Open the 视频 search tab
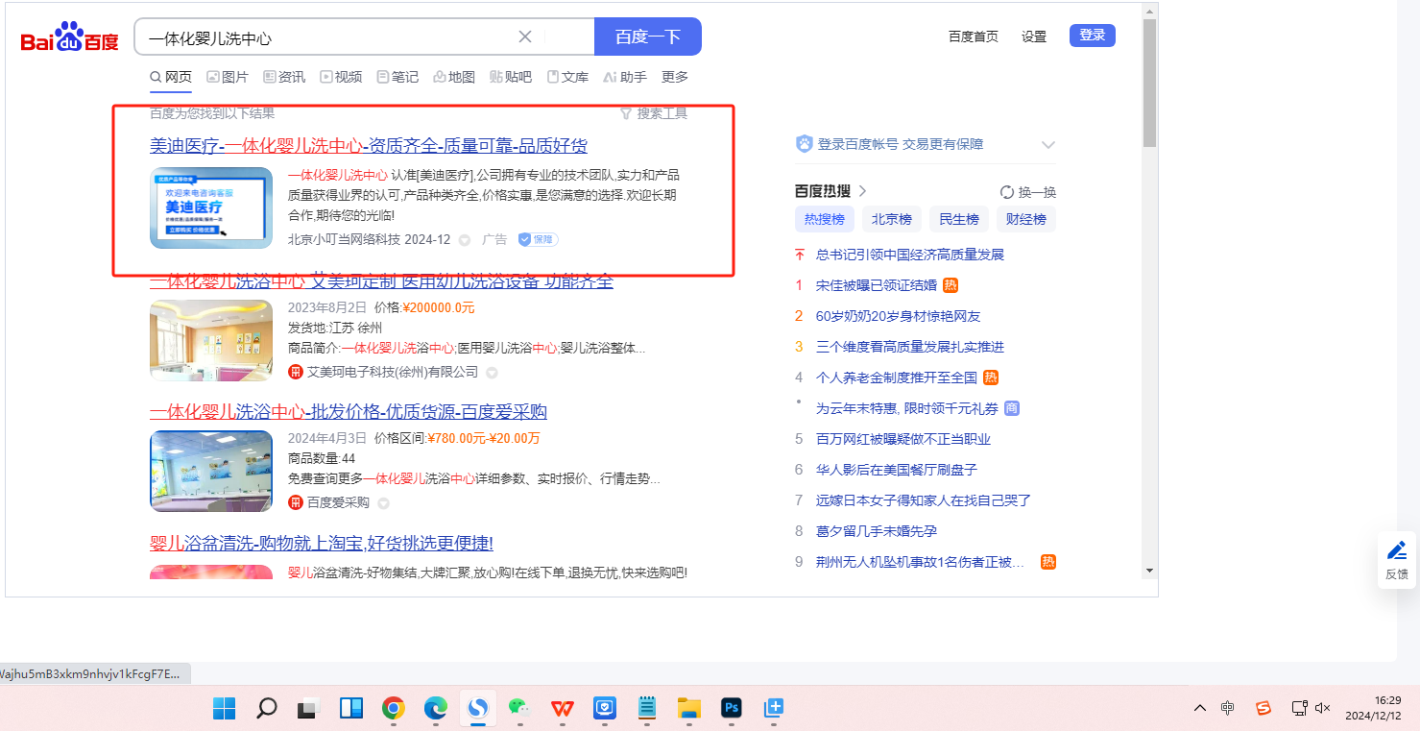Image resolution: width=1420 pixels, height=731 pixels. [341, 77]
